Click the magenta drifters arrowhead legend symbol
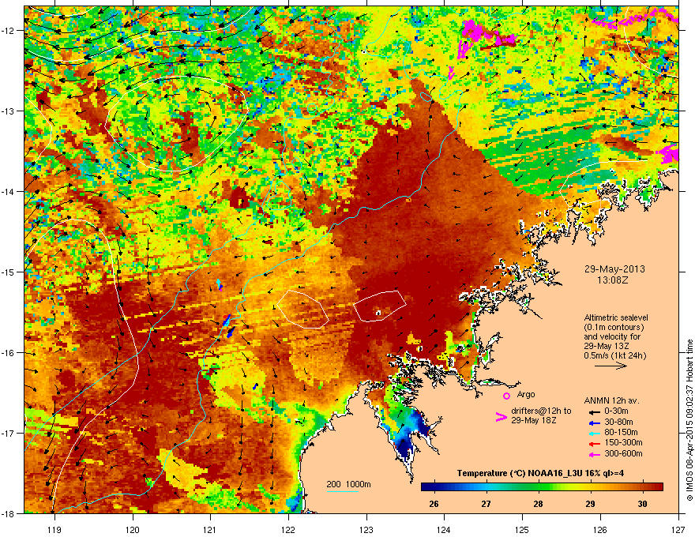This screenshot has height=537, width=695. point(501,417)
